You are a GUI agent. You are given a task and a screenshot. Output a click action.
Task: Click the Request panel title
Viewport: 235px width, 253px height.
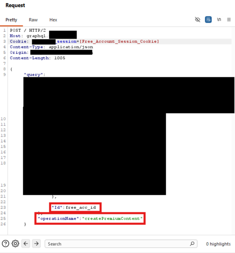(15, 5)
